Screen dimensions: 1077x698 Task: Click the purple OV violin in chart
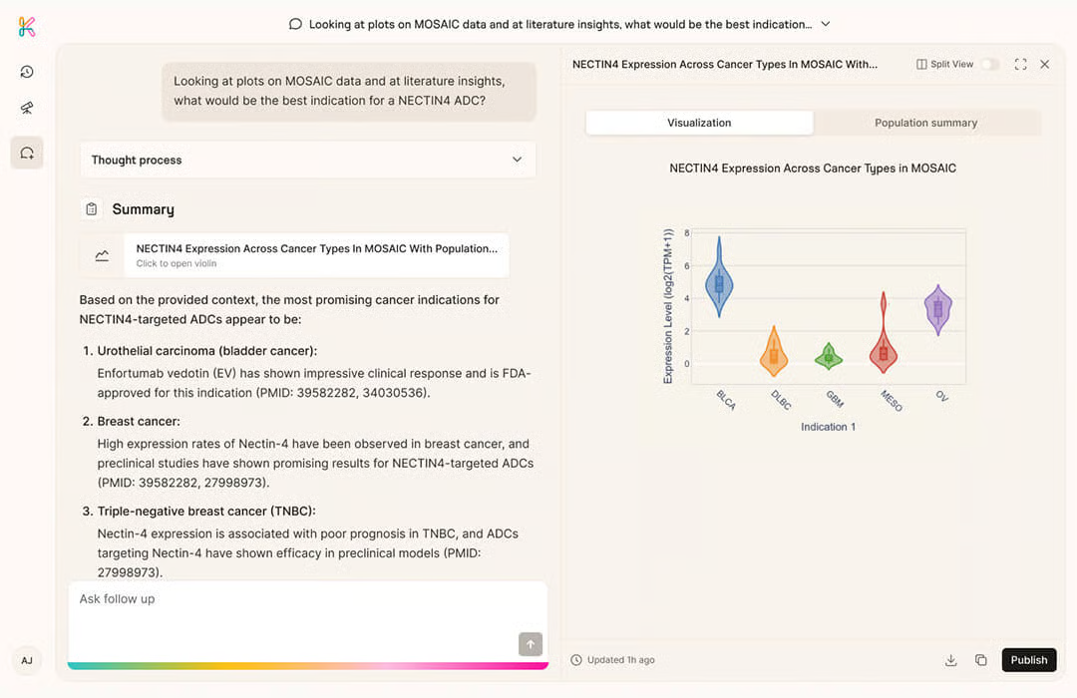click(937, 309)
